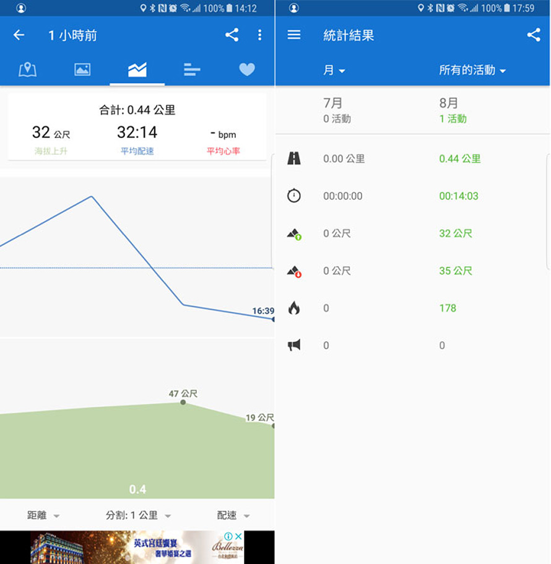Open the 配速 metric dropdown
Screen dimensions: 551x564
[233, 516]
